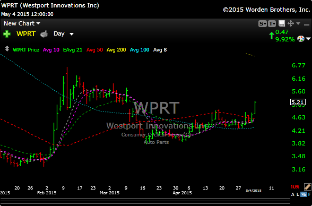Viewport: 312px width, 206px height.
Task: Select the A arithmetic scale toggle
Action: coord(293,194)
